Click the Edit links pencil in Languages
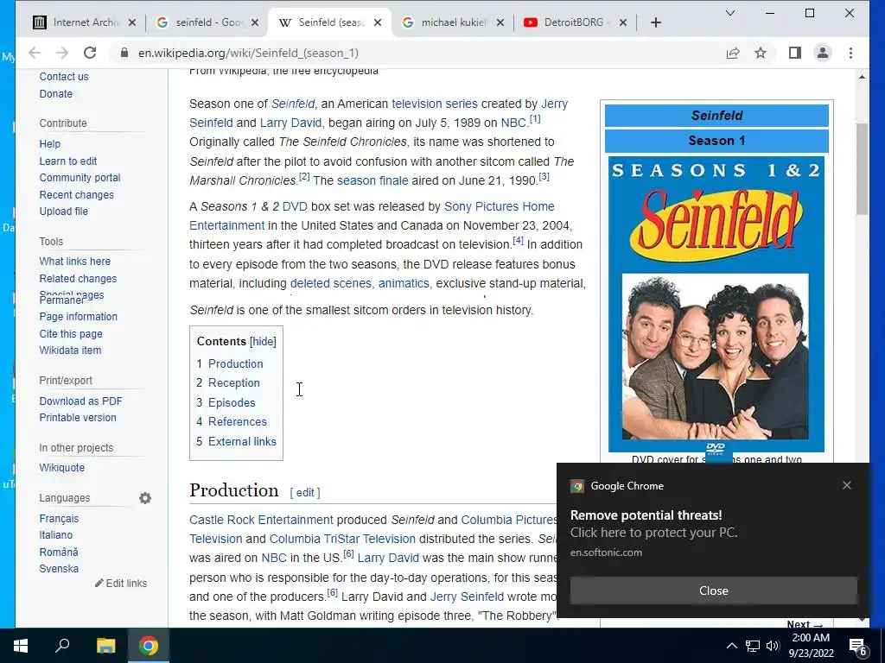This screenshot has width=885, height=663. coord(121,584)
